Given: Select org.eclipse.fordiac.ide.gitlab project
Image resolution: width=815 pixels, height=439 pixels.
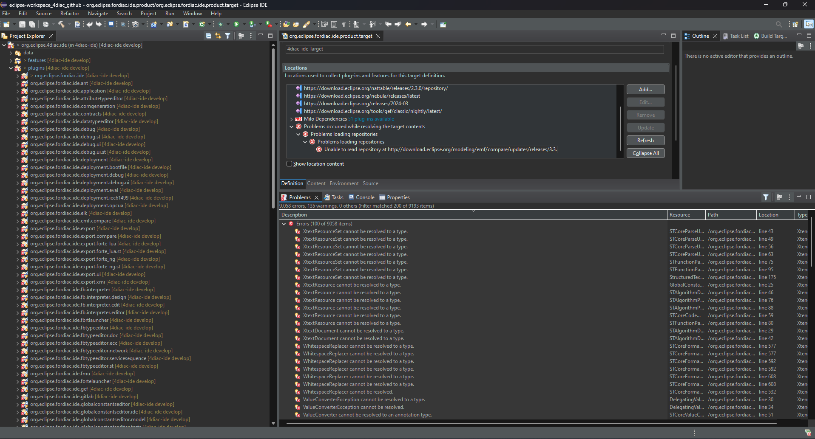Looking at the screenshot, I should 79,397.
